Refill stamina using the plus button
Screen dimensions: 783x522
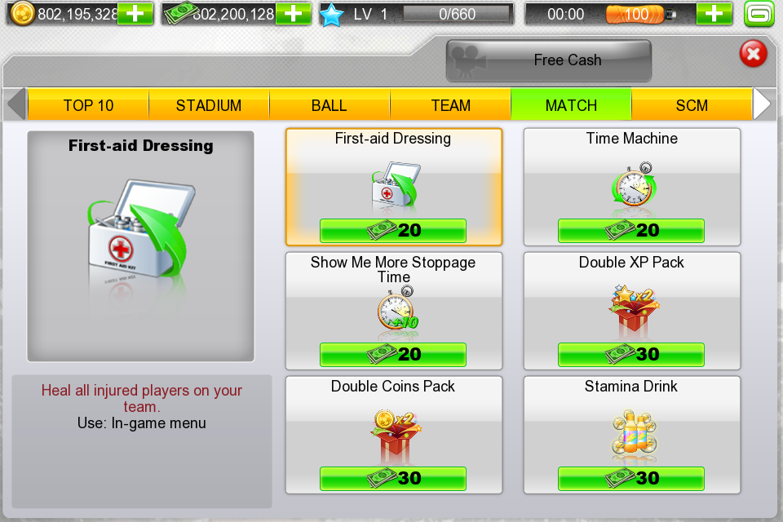(714, 14)
